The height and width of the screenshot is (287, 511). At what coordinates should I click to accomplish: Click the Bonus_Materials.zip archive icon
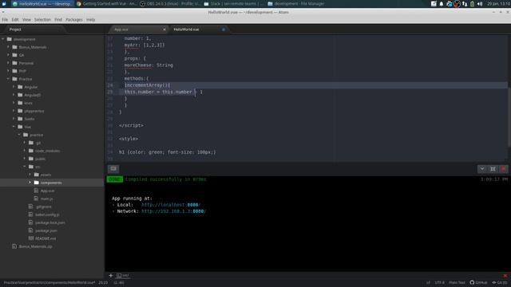point(14,246)
